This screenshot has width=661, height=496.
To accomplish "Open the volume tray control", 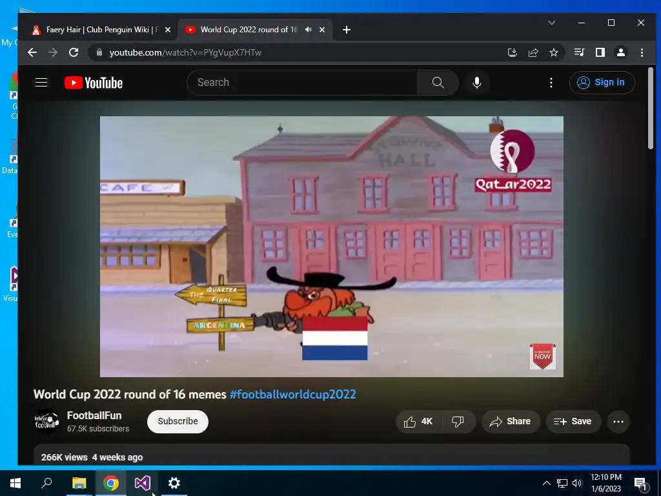I will [x=577, y=483].
